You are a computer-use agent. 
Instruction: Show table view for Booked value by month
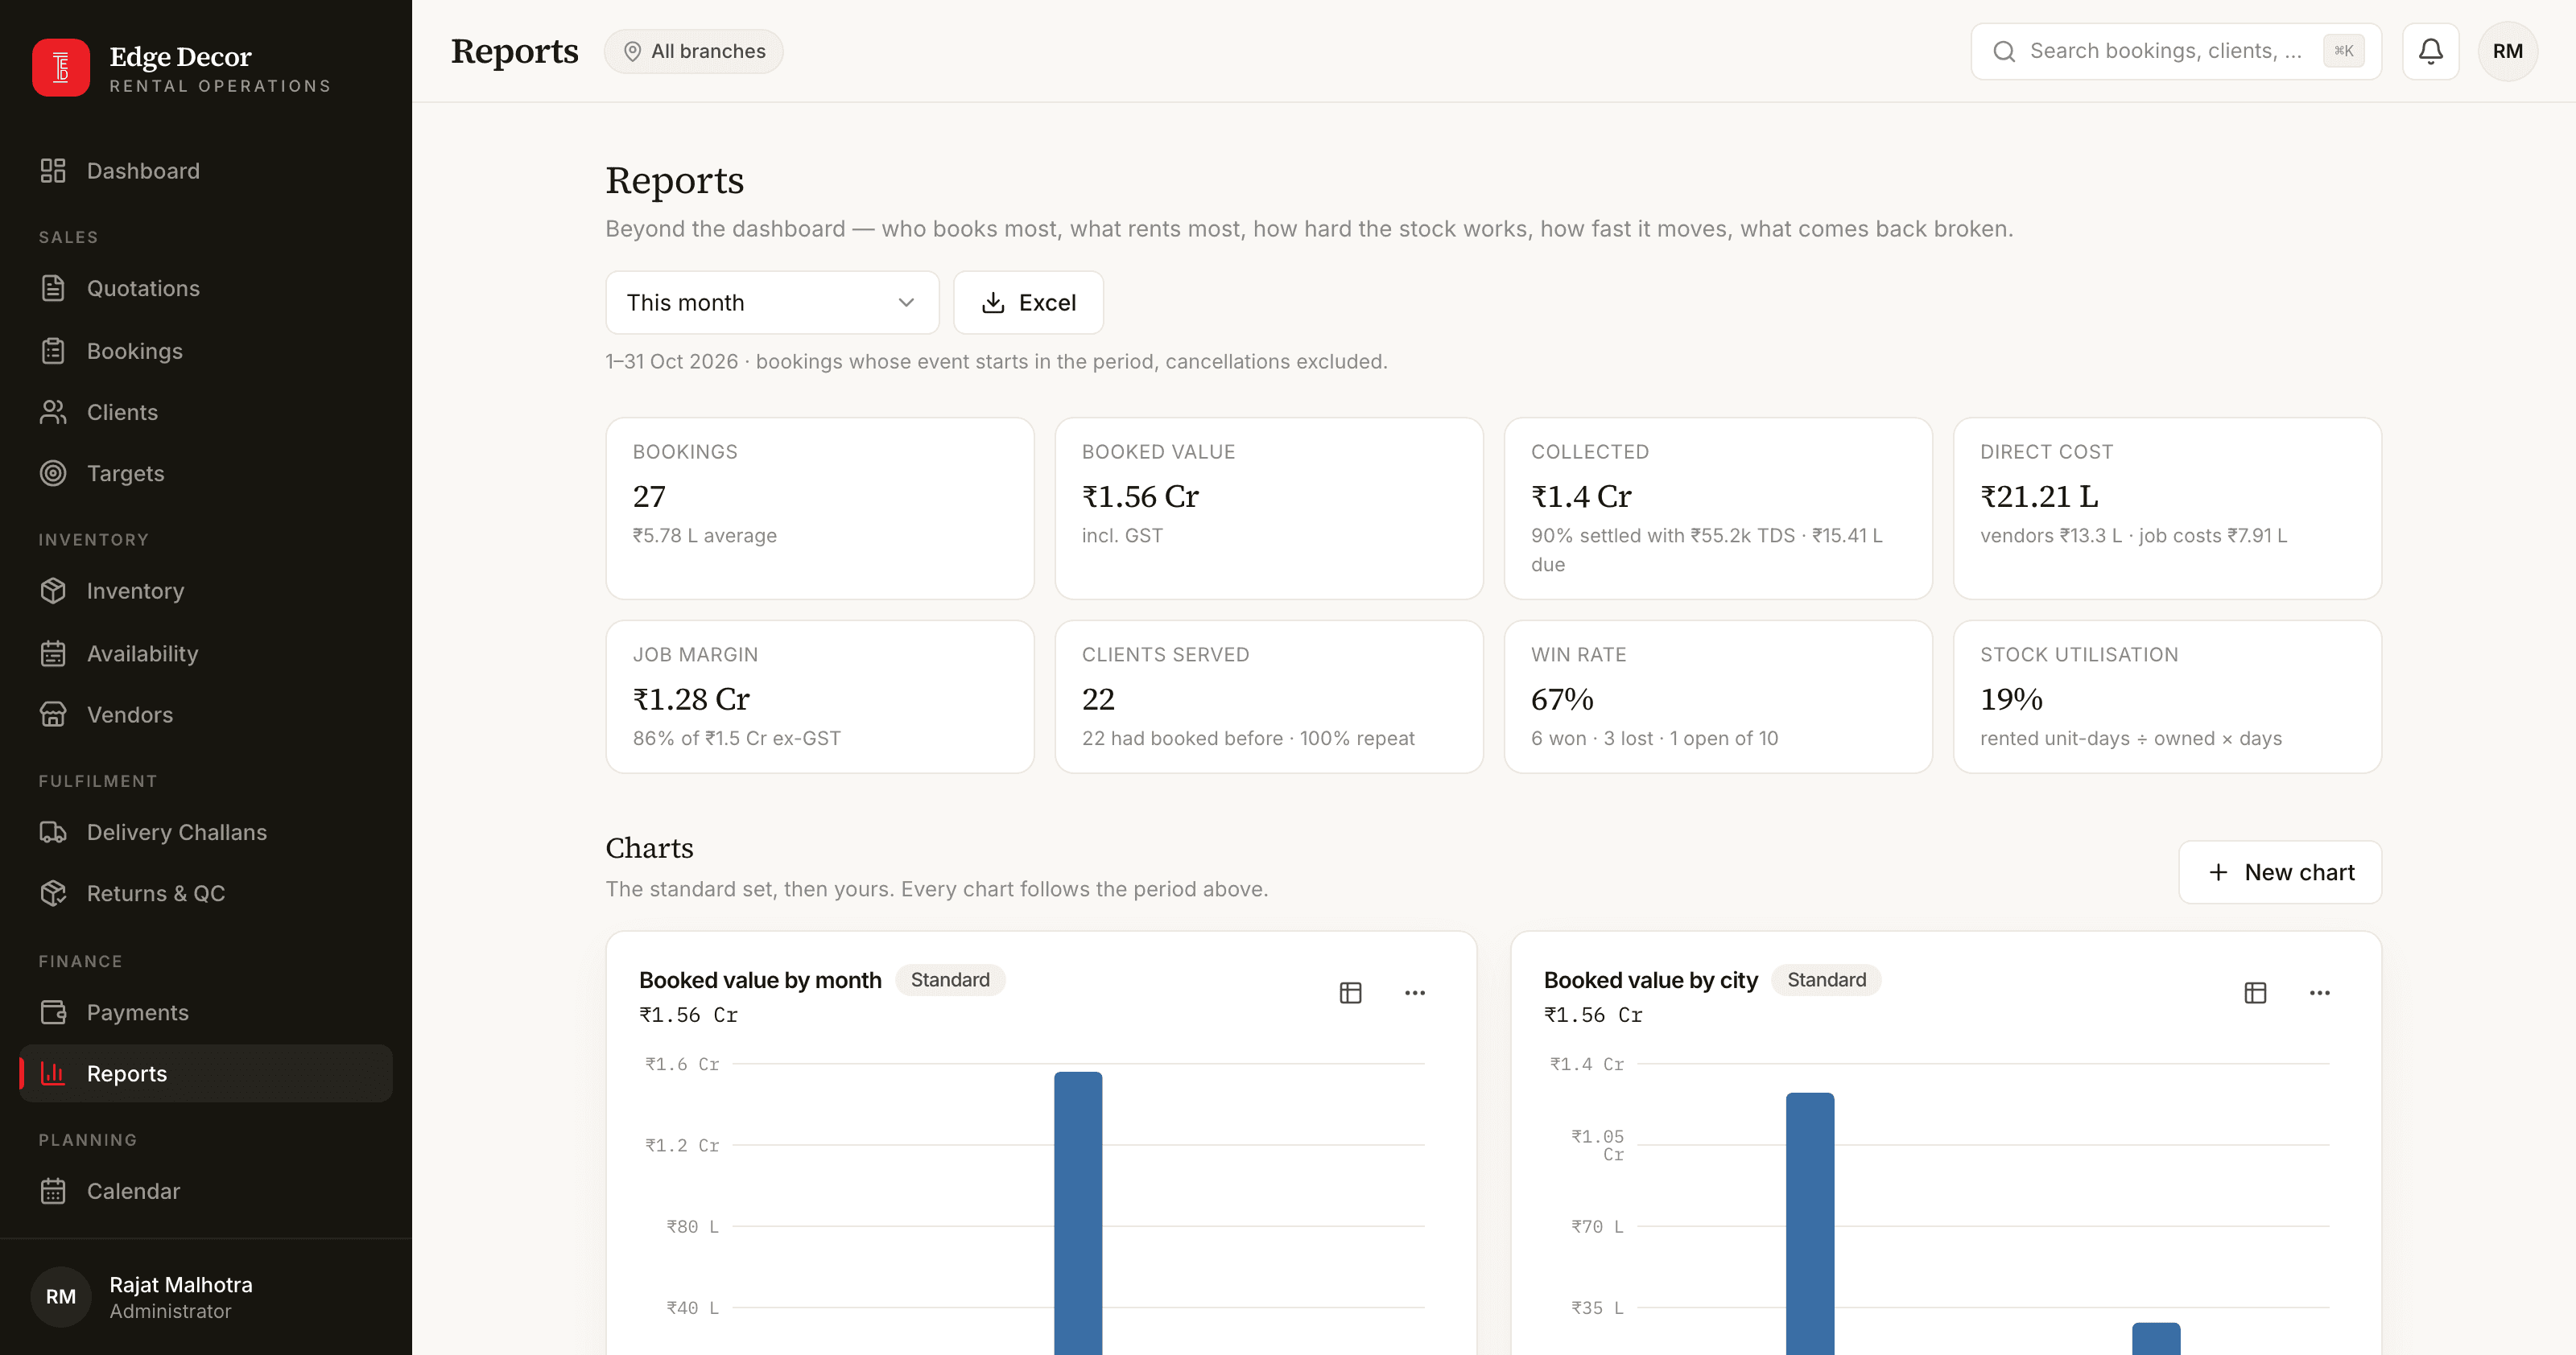click(x=1350, y=992)
